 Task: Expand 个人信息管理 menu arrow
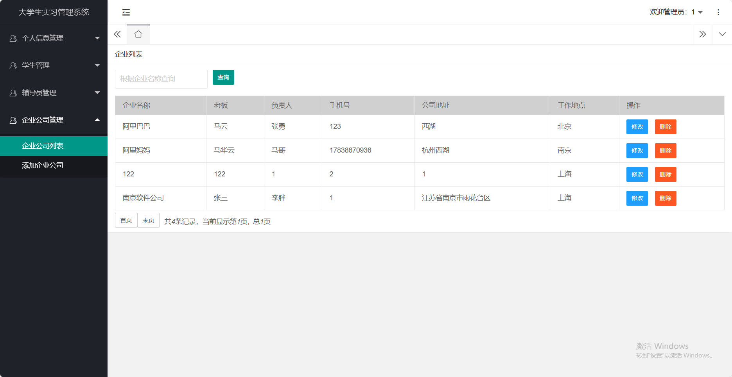coord(97,38)
